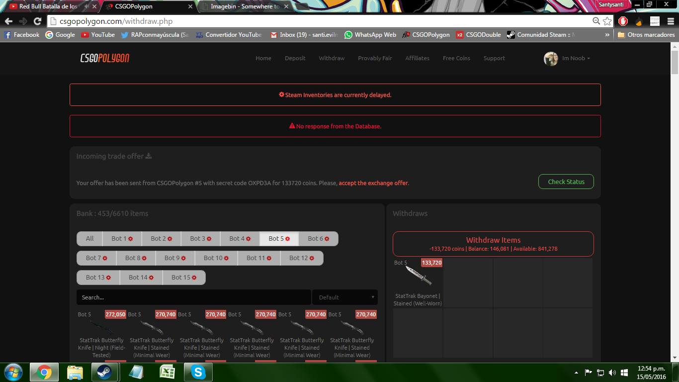Click the user avatar next to Im Noob

551,59
